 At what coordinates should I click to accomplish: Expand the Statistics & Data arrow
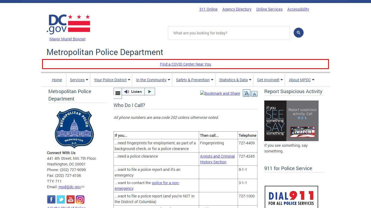(250, 80)
